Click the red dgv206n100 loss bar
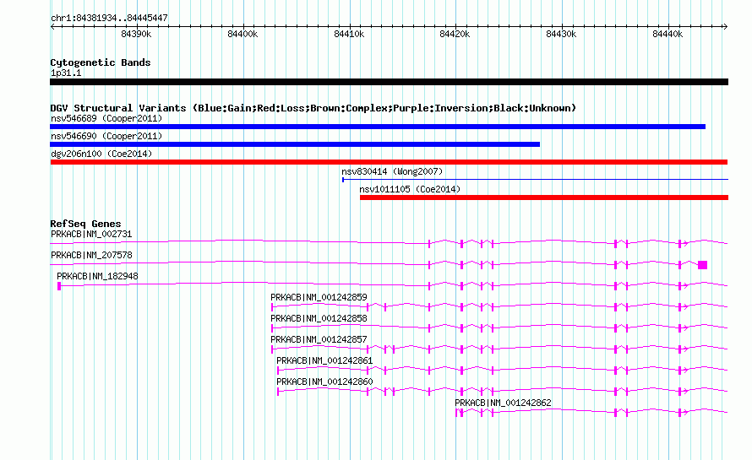The image size is (752, 460). pos(389,162)
